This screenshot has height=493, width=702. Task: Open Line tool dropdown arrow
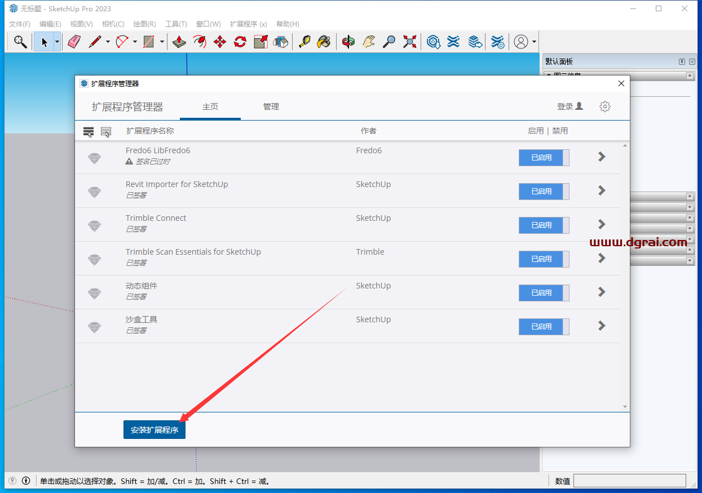click(x=108, y=42)
